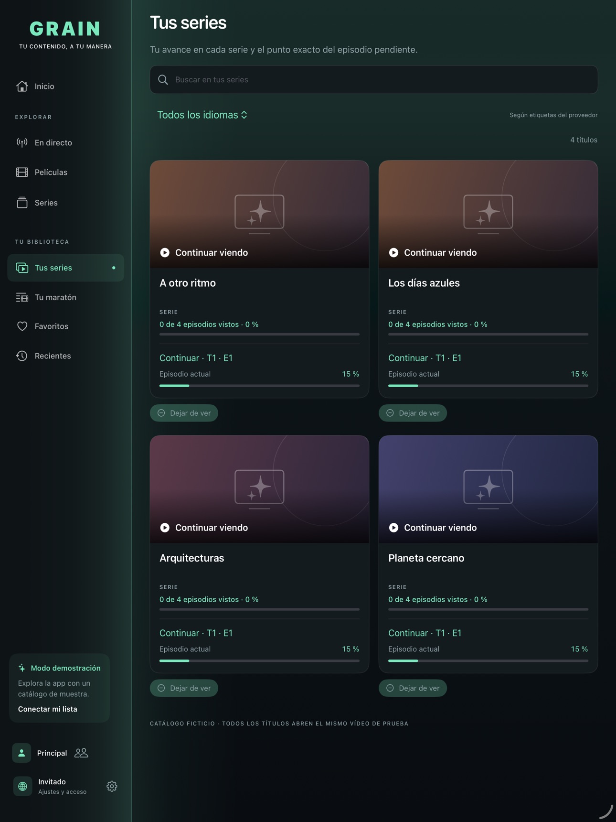Click the film strip icon for Películas
Screen dimensions: 616x822
click(x=22, y=172)
